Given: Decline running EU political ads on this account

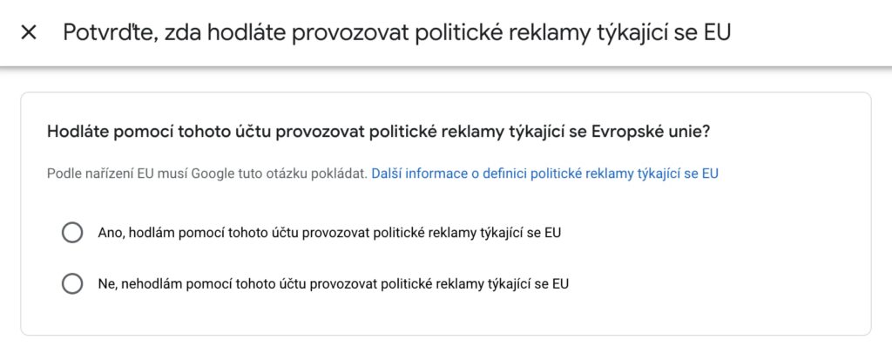Looking at the screenshot, I should (72, 283).
